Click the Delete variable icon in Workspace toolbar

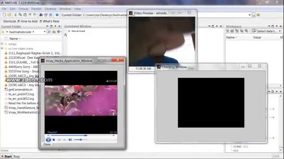point(246,31)
